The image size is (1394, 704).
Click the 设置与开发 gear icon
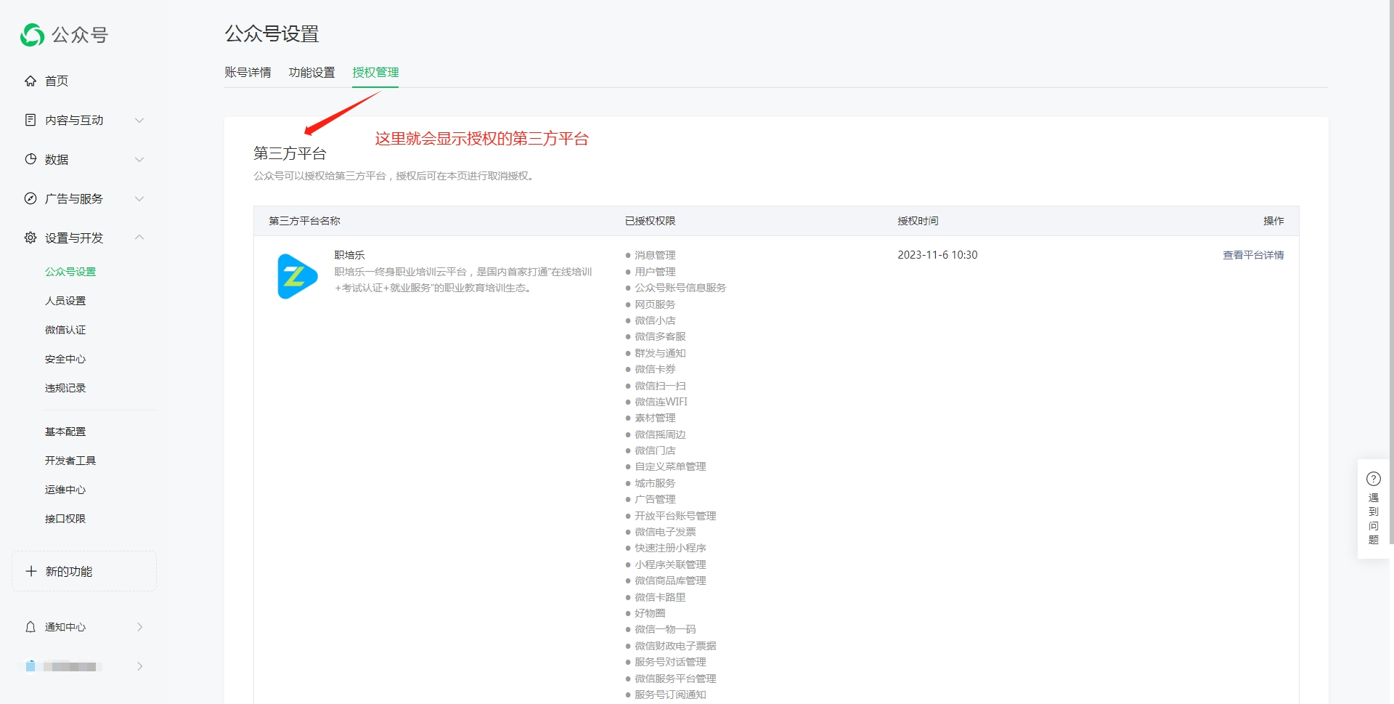point(30,238)
